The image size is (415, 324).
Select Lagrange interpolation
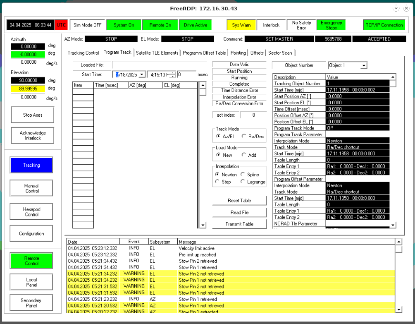pyautogui.click(x=243, y=182)
